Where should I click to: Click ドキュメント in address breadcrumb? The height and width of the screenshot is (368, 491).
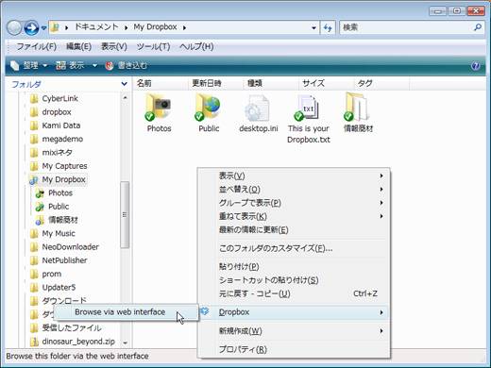tap(96, 27)
